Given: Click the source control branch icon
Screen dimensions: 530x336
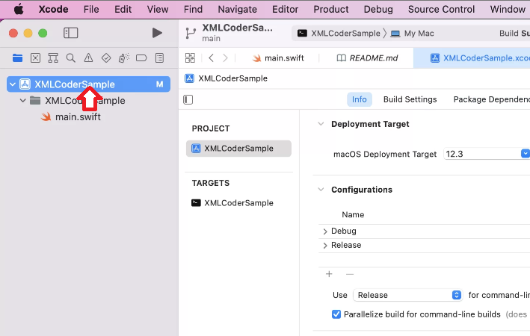Looking at the screenshot, I should [191, 33].
